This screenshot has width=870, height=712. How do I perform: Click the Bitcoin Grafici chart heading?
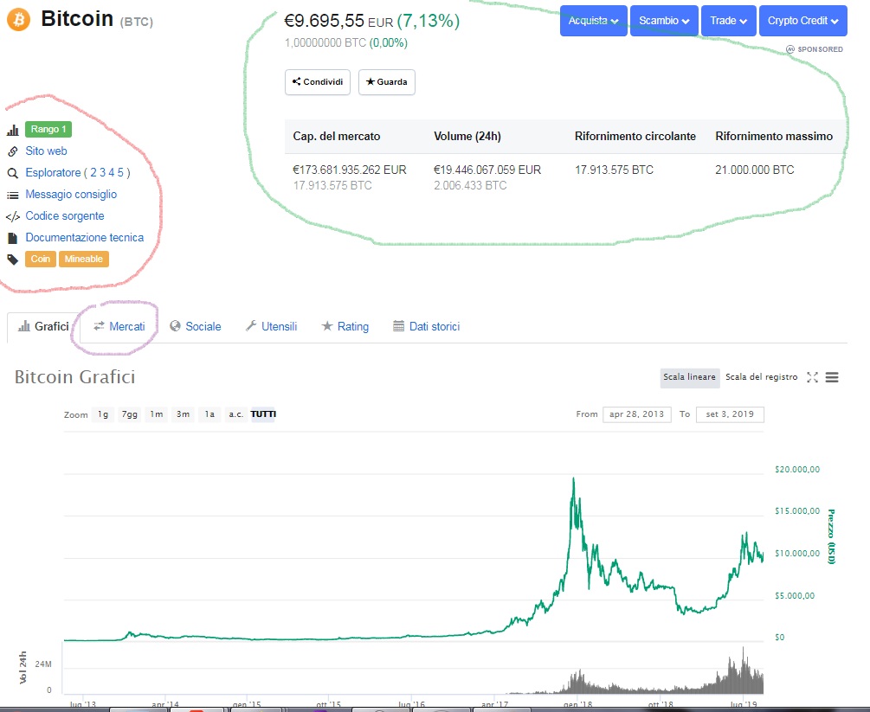[x=75, y=377]
